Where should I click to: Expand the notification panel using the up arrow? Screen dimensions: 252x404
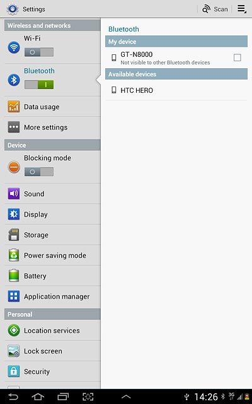(126, 397)
